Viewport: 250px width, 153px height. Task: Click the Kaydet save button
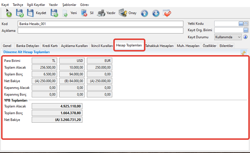click(37, 13)
